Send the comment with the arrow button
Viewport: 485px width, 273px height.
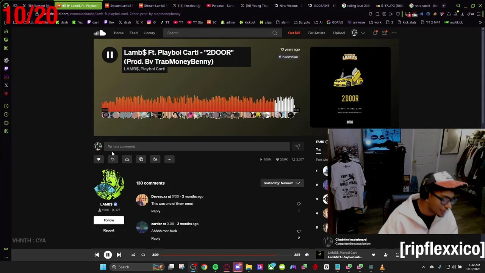coord(297,146)
